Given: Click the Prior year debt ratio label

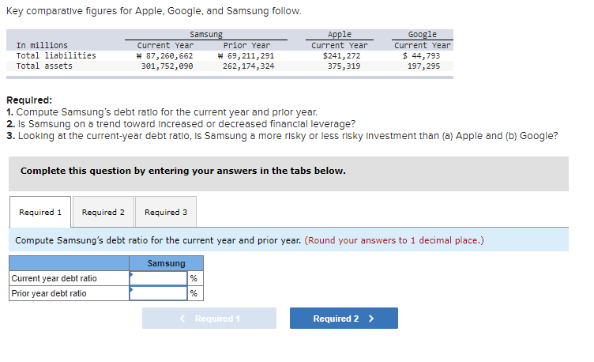Looking at the screenshot, I should point(49,293).
